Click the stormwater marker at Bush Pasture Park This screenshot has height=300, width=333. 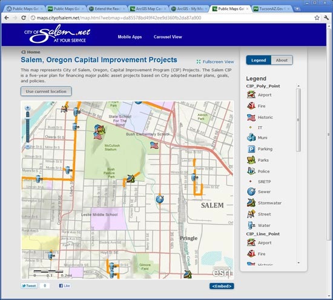click(131, 179)
